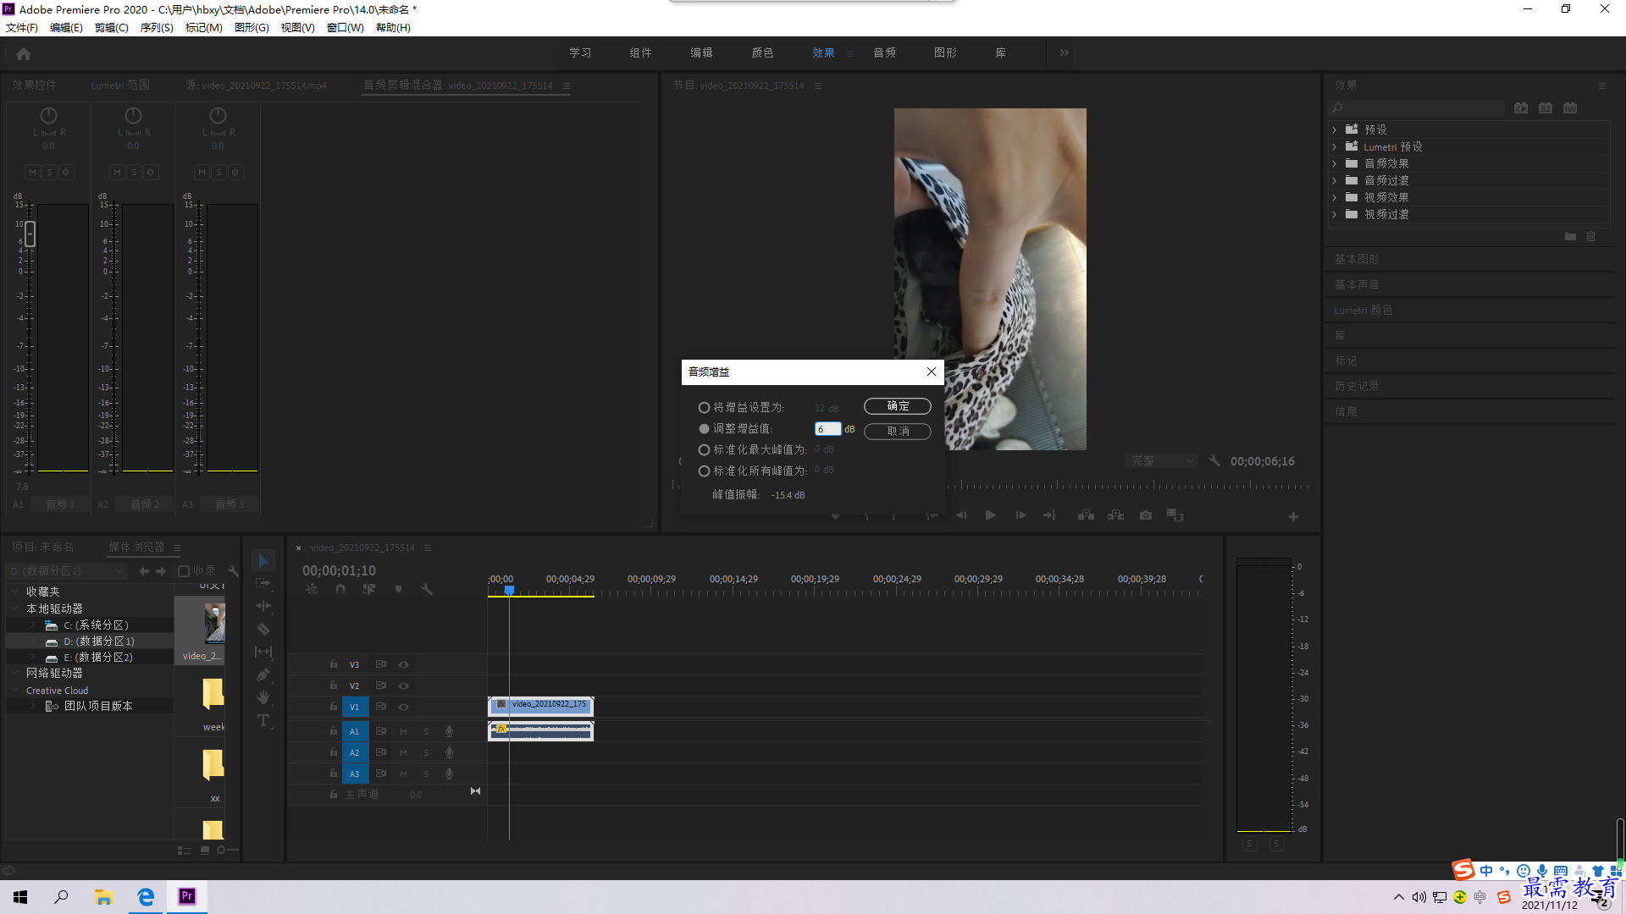This screenshot has height=914, width=1626.
Task: Click the timeline playhead marker
Action: 509,590
